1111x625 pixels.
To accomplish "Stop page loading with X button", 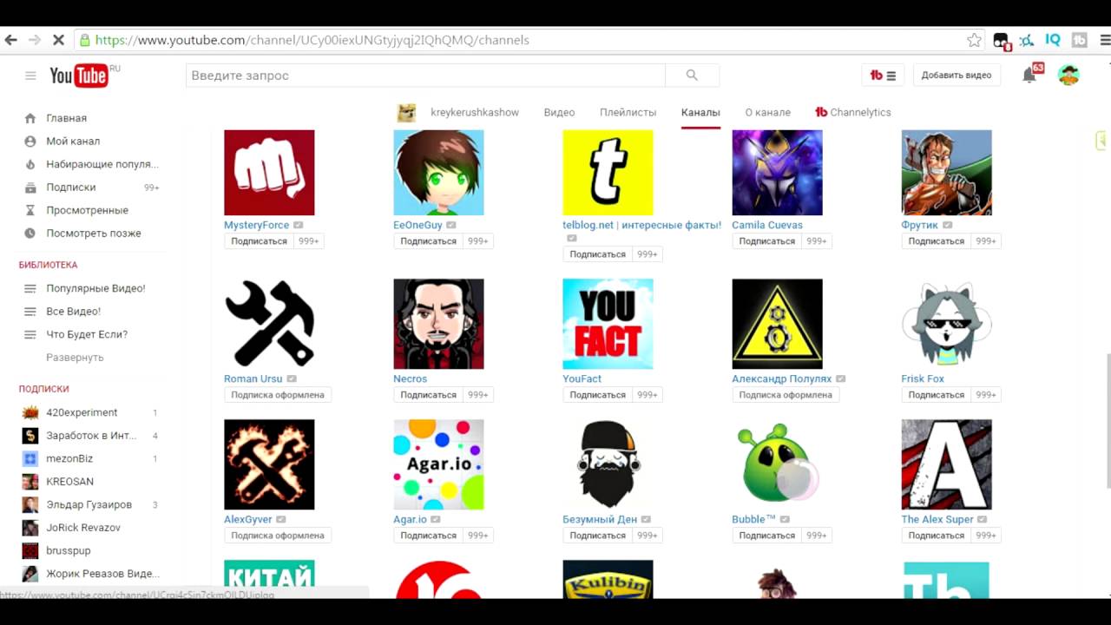I will pyautogui.click(x=58, y=40).
